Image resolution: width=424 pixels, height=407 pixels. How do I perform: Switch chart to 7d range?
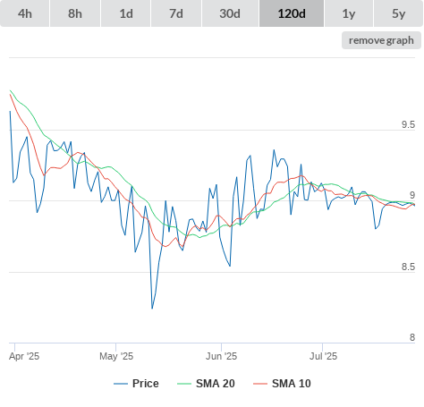coord(176,13)
